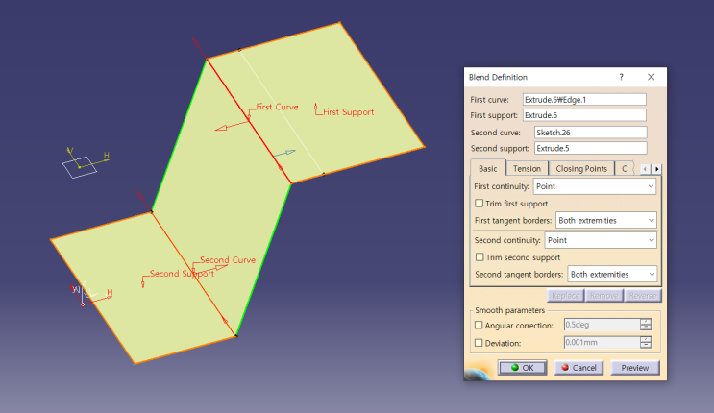
Task: Open the First continuity dropdown
Action: click(594, 186)
